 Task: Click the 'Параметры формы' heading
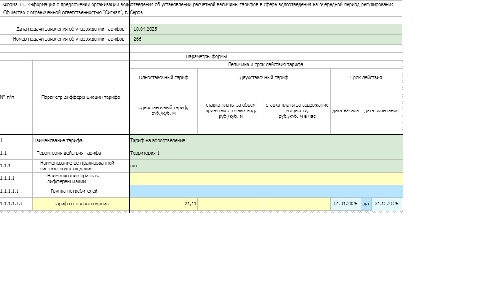pos(206,56)
